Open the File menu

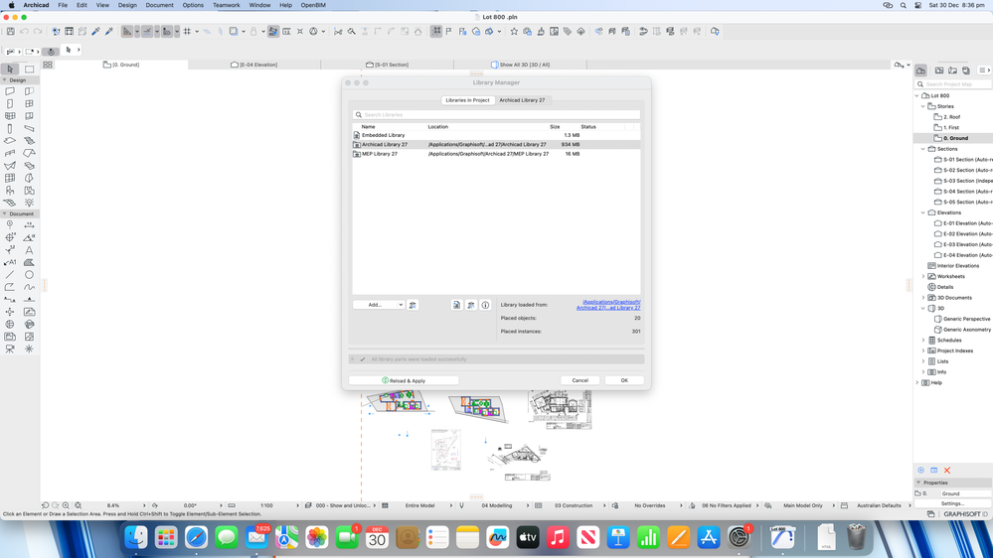(x=63, y=5)
